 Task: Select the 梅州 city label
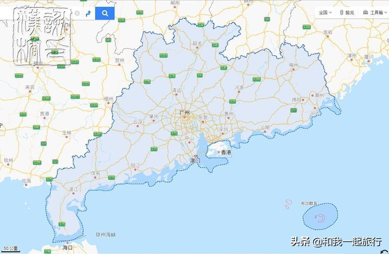294,65
